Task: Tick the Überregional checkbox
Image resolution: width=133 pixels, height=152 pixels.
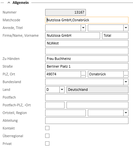Action: 47,136
